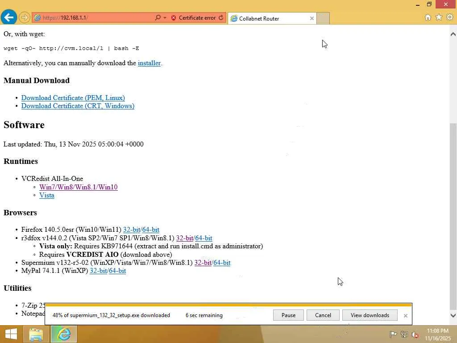Screen dimensions: 457x343
Task: Refresh the page with reload icon
Action: 221,18
